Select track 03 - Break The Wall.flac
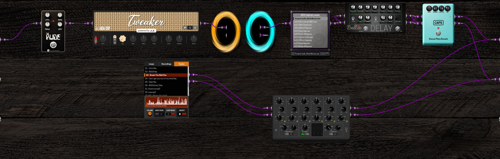 [166, 75]
